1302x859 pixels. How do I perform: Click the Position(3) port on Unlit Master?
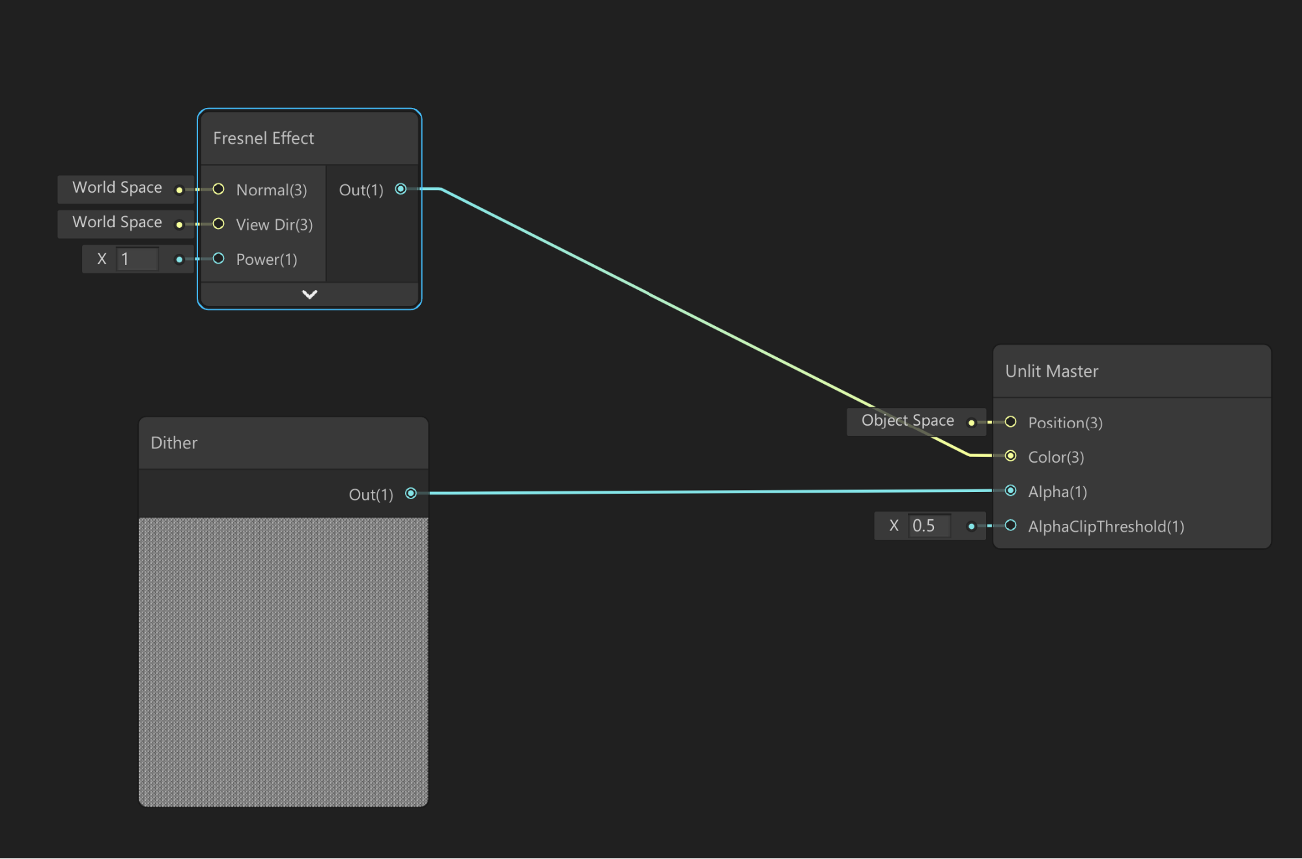tap(1010, 422)
